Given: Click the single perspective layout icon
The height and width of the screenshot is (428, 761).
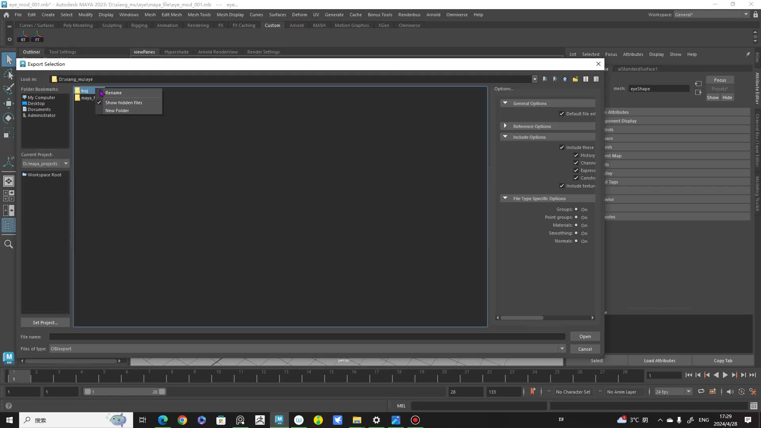Looking at the screenshot, I should 9,181.
